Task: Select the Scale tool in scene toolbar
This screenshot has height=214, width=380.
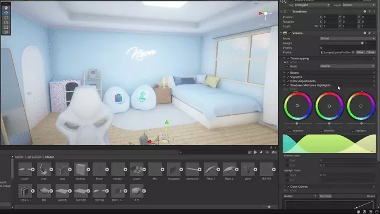Action: (6, 22)
